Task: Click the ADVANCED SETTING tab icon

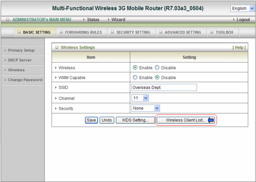Action: [161, 32]
